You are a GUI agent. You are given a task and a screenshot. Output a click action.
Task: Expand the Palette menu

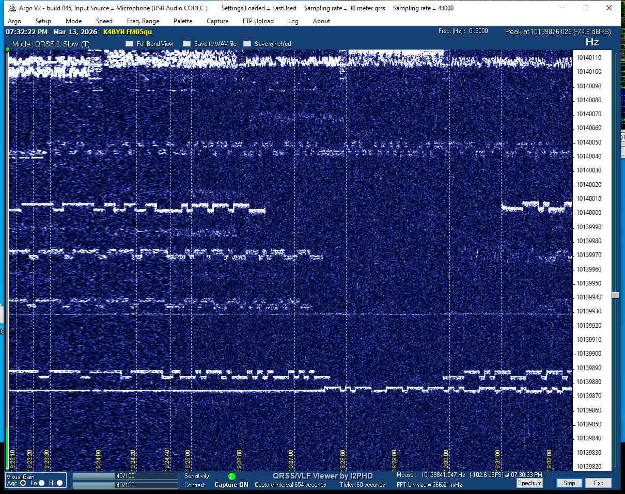(x=183, y=21)
